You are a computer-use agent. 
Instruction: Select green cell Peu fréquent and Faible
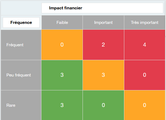tap(62, 75)
